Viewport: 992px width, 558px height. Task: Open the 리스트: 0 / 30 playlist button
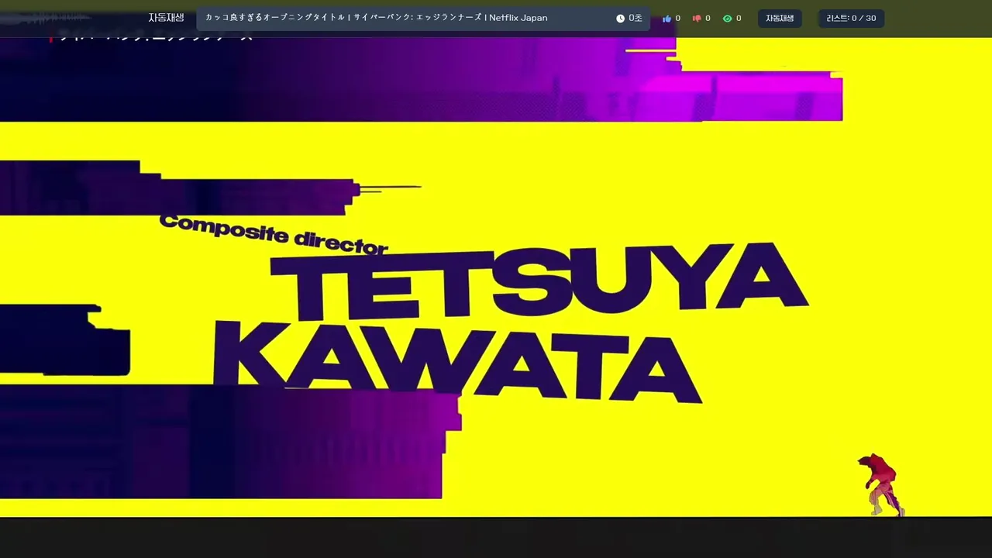tap(851, 19)
